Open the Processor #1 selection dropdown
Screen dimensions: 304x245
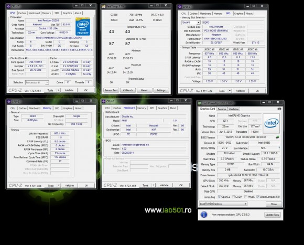coord(37,82)
